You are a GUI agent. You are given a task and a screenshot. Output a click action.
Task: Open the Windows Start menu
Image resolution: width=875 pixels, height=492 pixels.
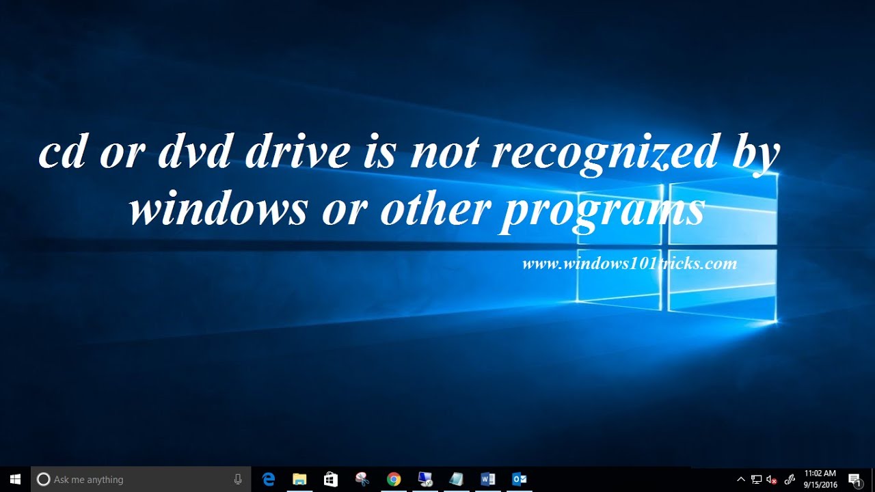[15, 479]
